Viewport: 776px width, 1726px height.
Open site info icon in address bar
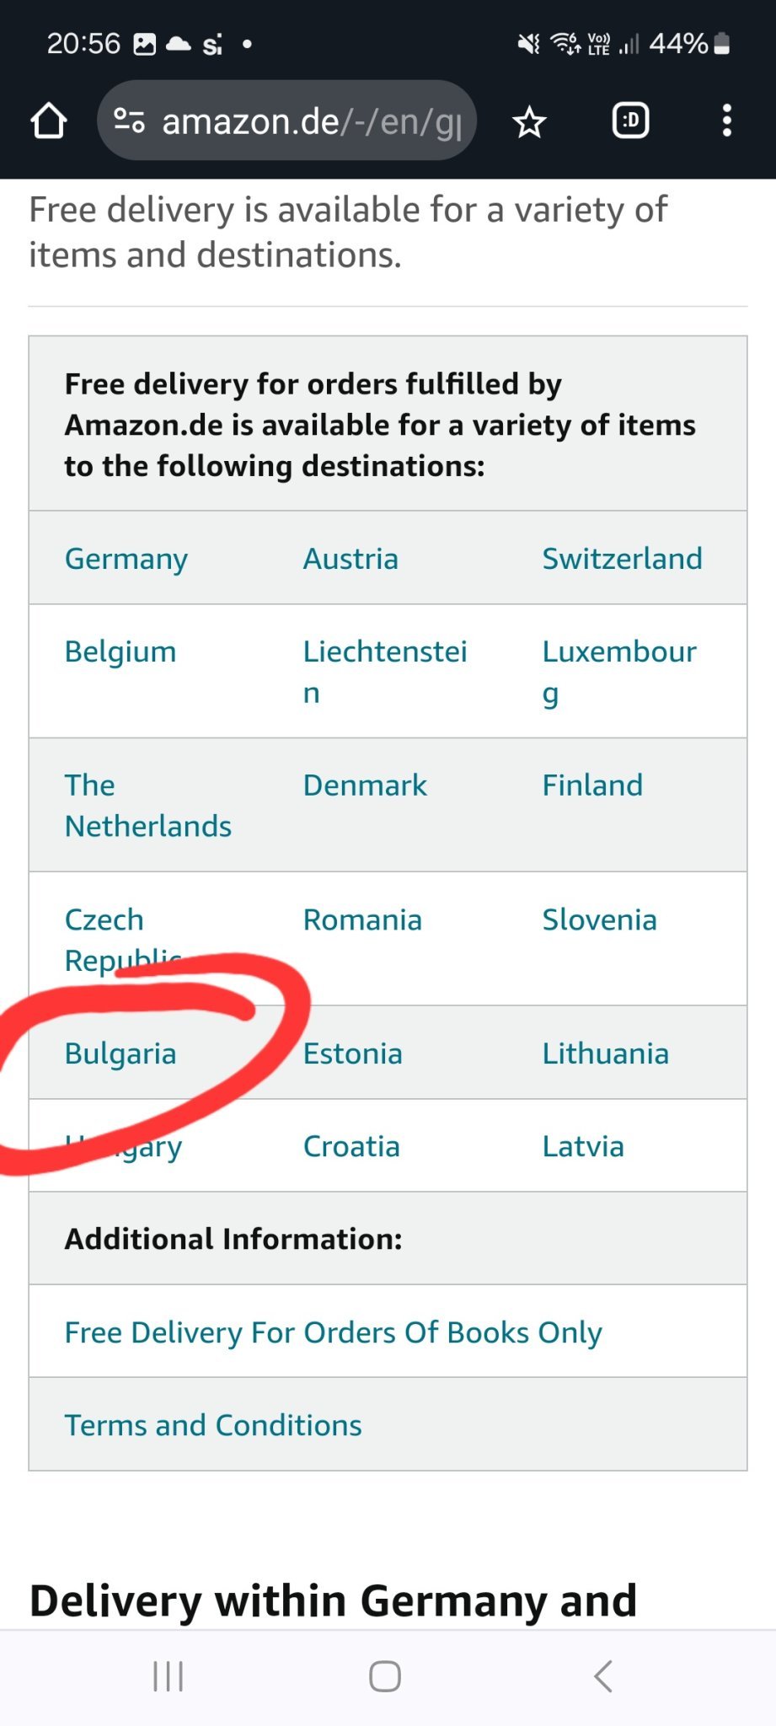pyautogui.click(x=129, y=121)
